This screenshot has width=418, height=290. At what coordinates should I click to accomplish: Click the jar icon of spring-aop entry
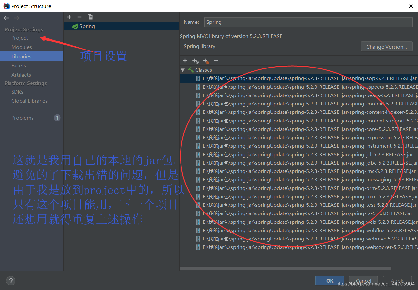pyautogui.click(x=198, y=78)
